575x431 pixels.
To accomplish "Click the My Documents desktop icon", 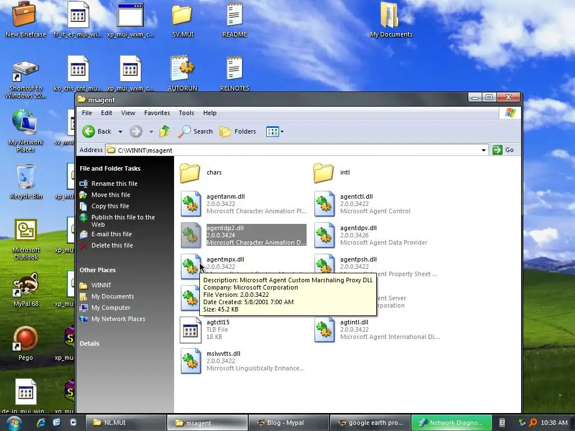I will click(390, 15).
